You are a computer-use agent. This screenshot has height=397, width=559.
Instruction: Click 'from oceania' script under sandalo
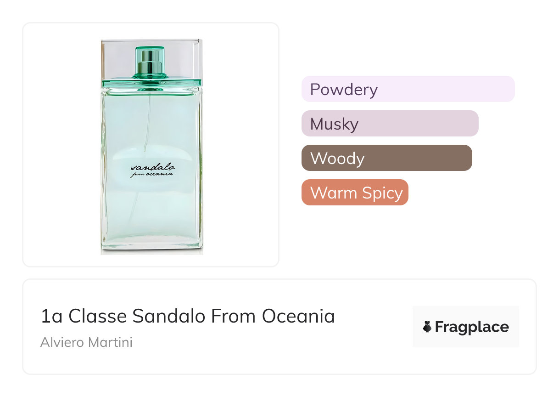(152, 174)
